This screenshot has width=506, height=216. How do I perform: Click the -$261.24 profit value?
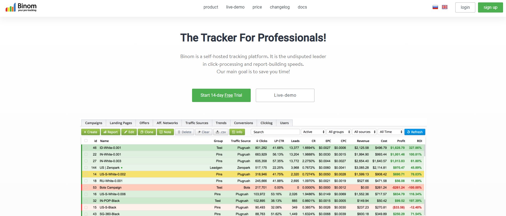pos(398,188)
